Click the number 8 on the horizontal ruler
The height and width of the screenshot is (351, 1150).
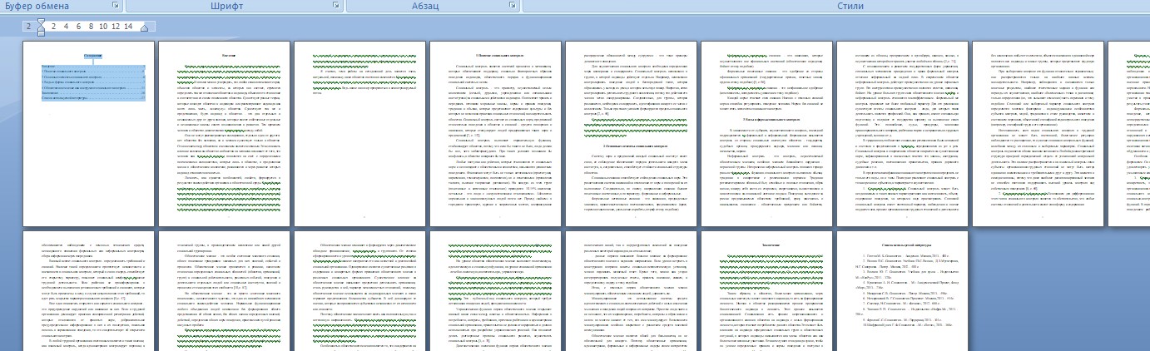pyautogui.click(x=90, y=27)
